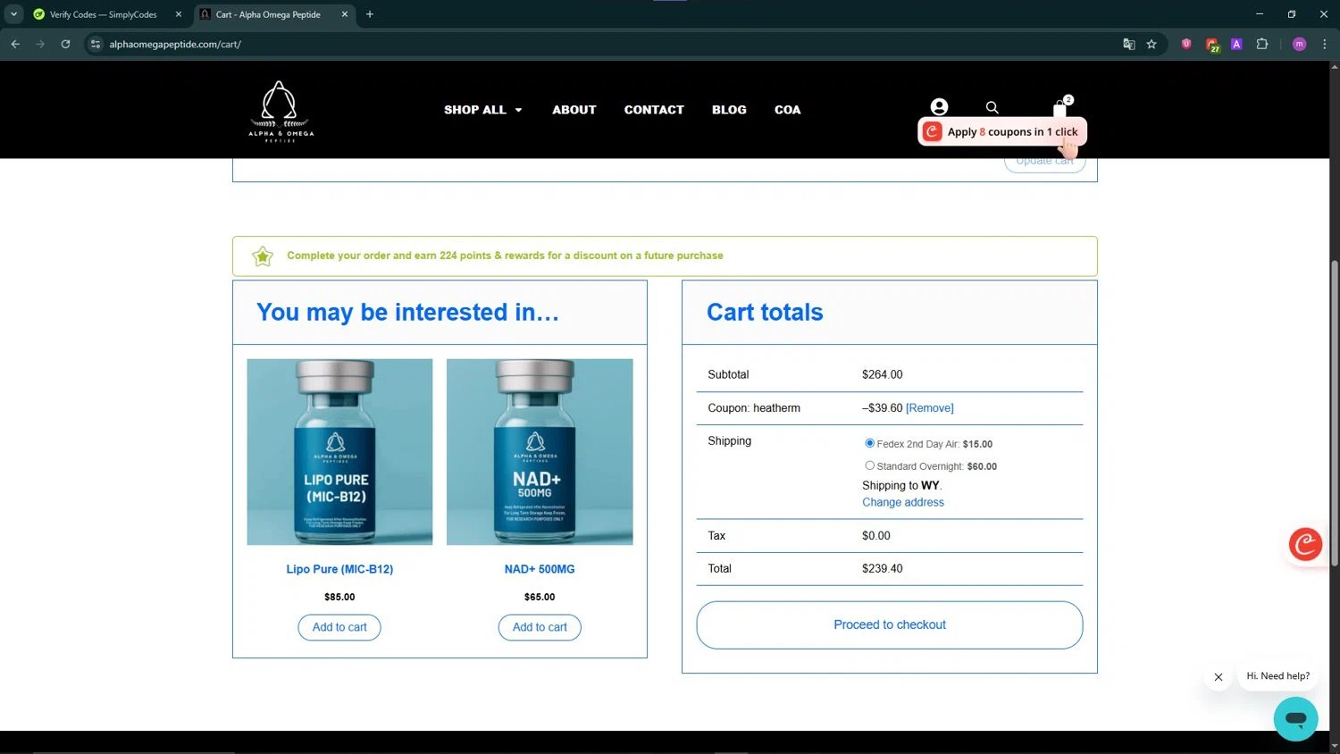
Task: Open the SimplyCodes floating side widget
Action: [1305, 543]
